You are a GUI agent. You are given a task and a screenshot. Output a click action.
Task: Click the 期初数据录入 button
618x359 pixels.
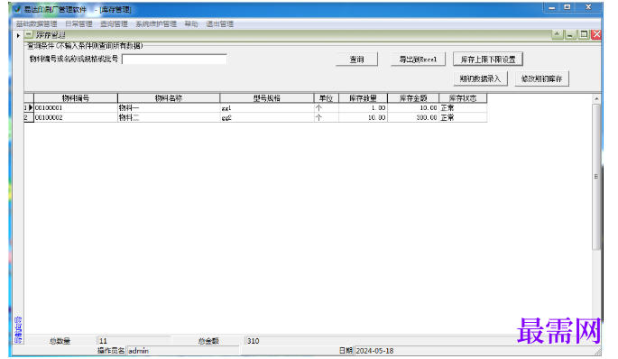pos(480,78)
